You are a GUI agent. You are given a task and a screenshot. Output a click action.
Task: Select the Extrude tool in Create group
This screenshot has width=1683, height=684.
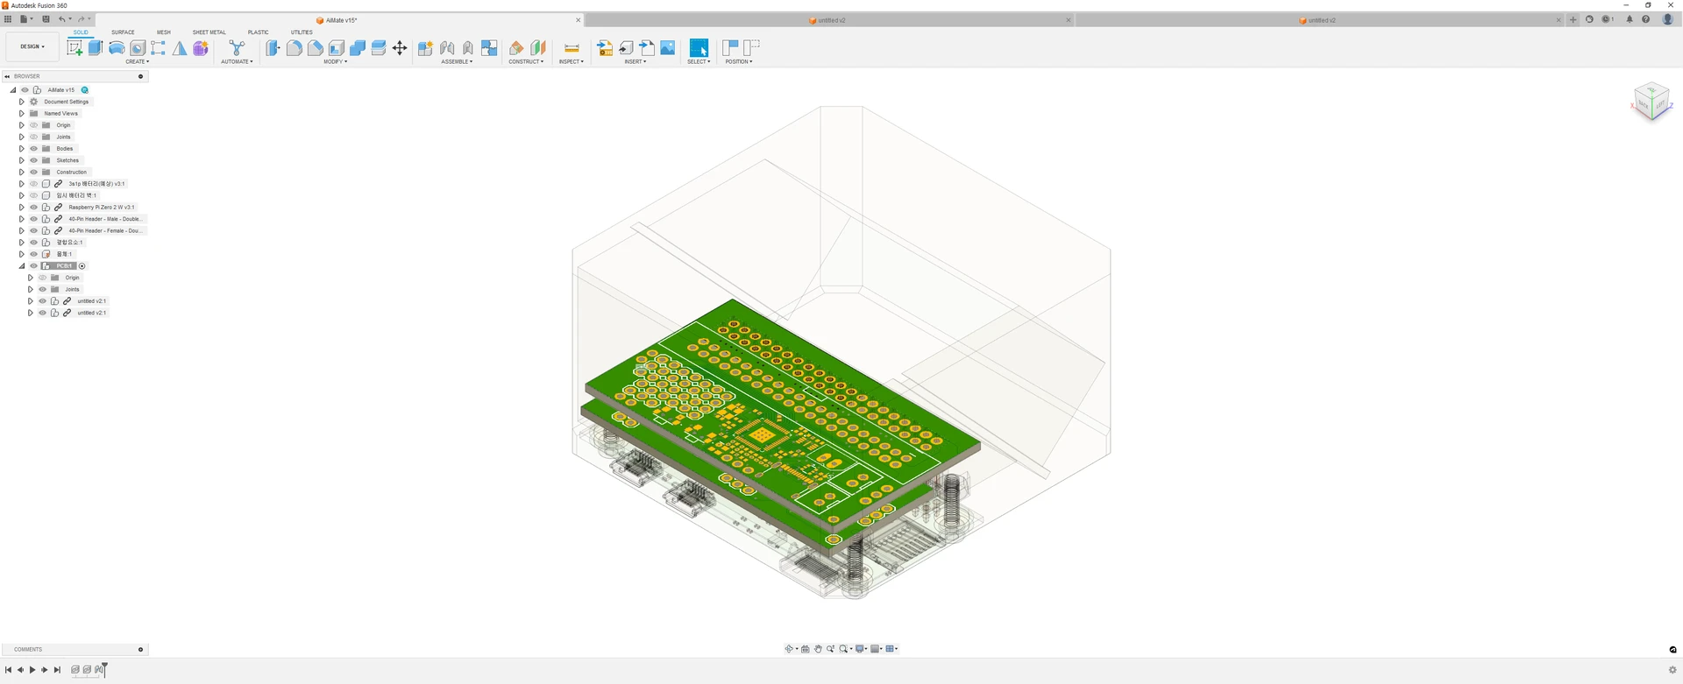pos(96,48)
